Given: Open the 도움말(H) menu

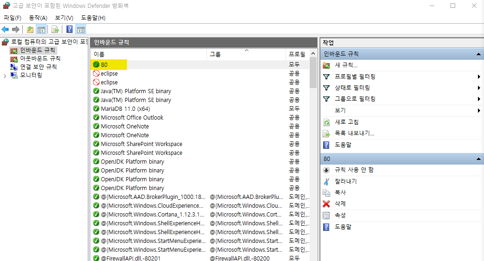Looking at the screenshot, I should click(93, 18).
